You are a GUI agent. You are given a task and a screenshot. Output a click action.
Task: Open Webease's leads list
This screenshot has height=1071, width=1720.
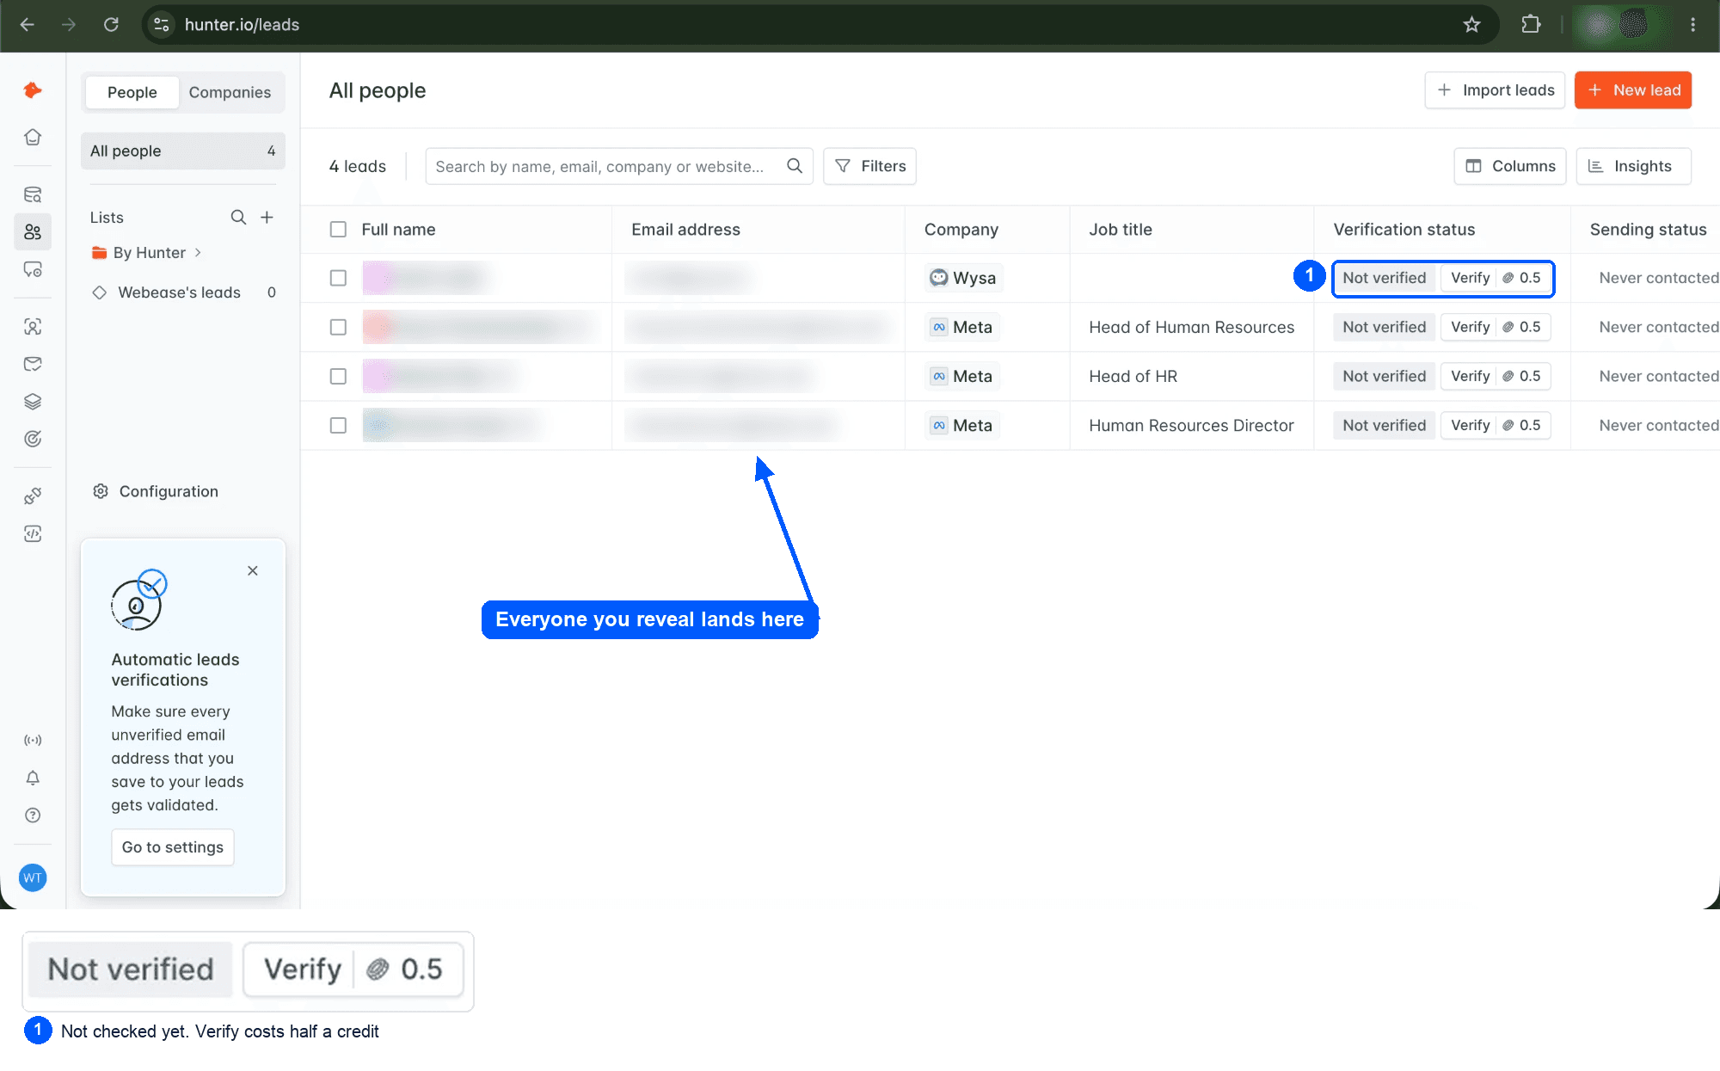[x=182, y=292]
